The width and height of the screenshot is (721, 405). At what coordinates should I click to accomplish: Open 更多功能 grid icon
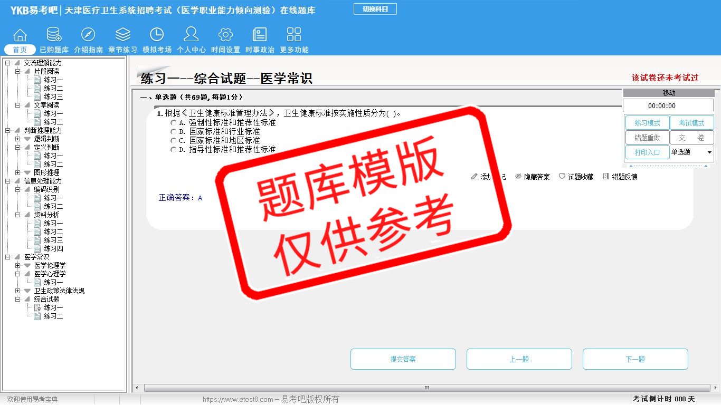pyautogui.click(x=294, y=35)
